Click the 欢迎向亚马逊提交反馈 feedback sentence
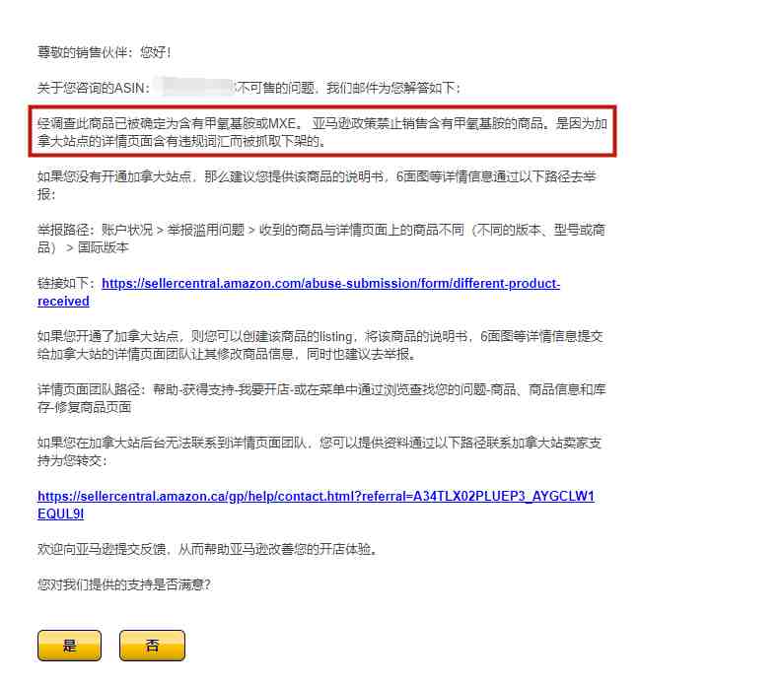Viewport: 781px width, 685px height. (x=208, y=549)
